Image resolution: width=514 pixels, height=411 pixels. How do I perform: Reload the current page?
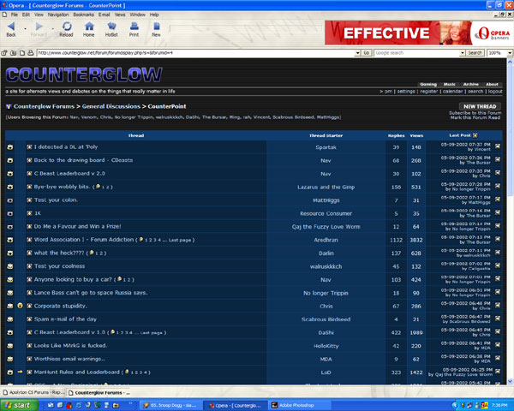pyautogui.click(x=66, y=30)
